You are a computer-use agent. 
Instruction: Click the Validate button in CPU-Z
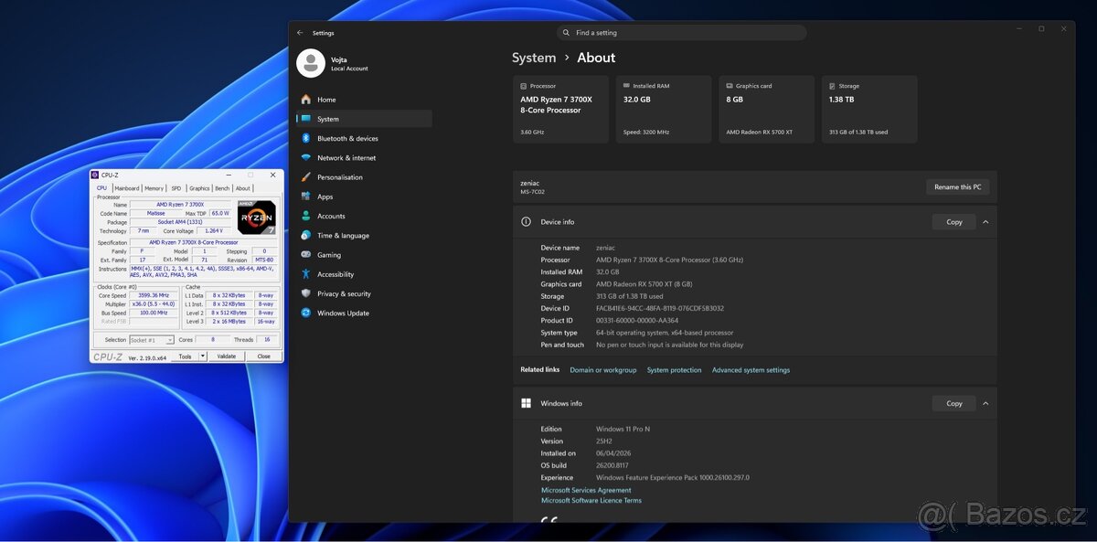[227, 356]
